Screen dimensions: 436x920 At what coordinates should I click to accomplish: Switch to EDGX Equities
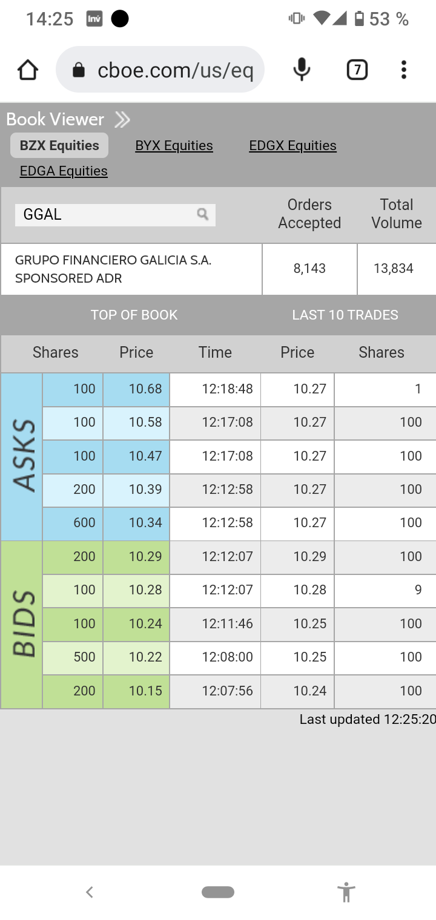click(292, 146)
